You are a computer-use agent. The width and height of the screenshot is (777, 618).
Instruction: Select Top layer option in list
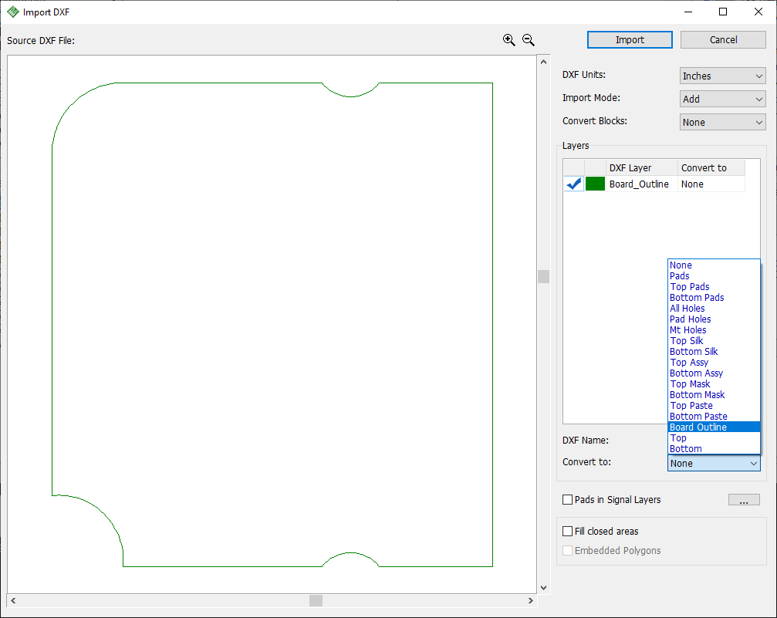click(714, 438)
